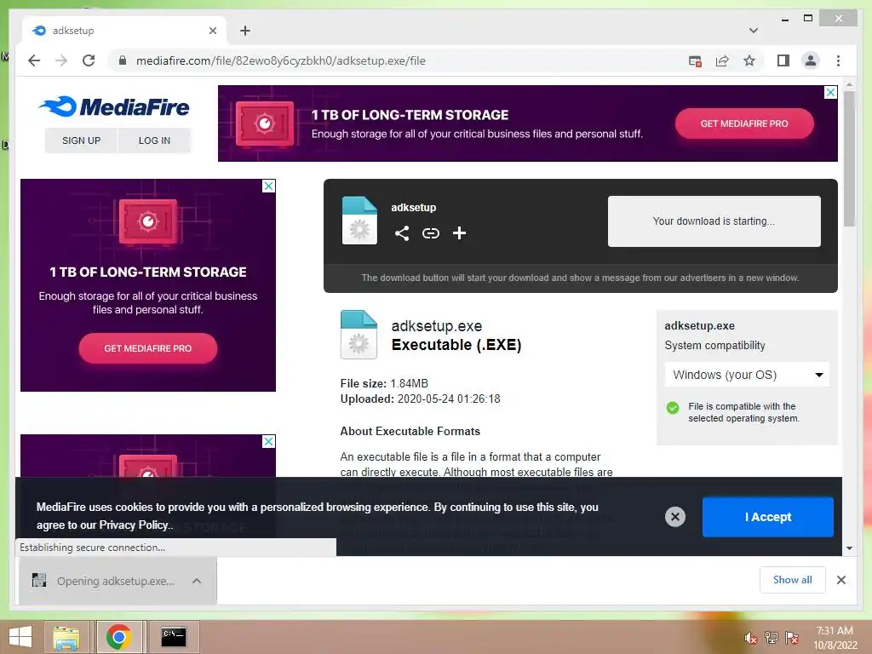Viewport: 872px width, 654px height.
Task: Click the MediaFire logo
Action: point(114,106)
